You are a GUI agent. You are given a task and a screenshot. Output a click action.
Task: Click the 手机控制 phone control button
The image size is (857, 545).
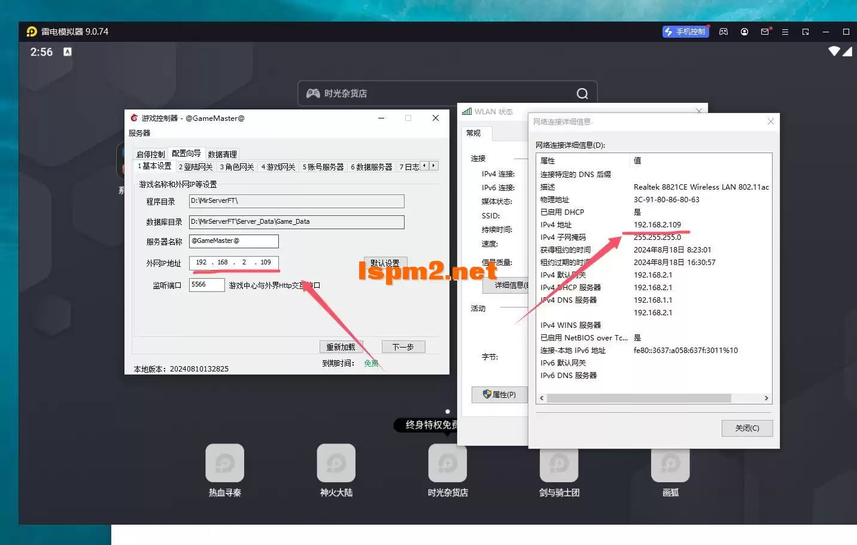pos(686,32)
